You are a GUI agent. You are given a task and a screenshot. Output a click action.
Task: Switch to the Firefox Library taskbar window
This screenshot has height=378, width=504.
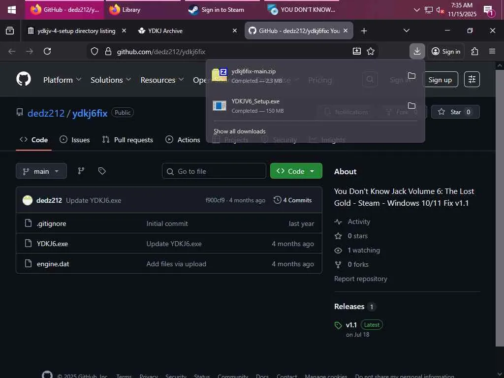144,10
